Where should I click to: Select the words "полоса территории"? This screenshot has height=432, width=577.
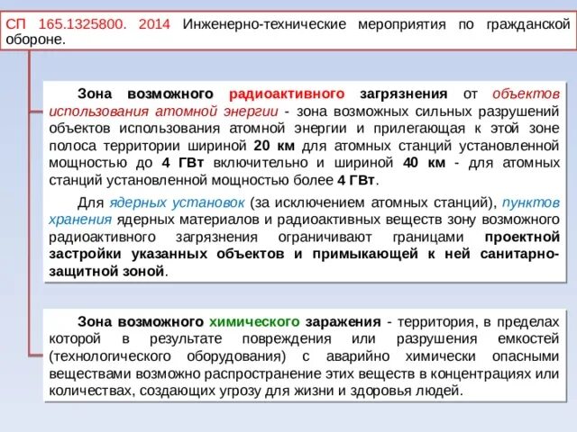click(114, 146)
